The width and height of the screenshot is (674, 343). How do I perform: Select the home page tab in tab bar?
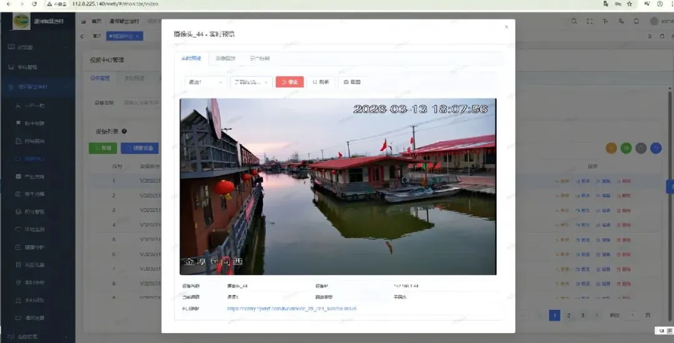[x=97, y=37]
